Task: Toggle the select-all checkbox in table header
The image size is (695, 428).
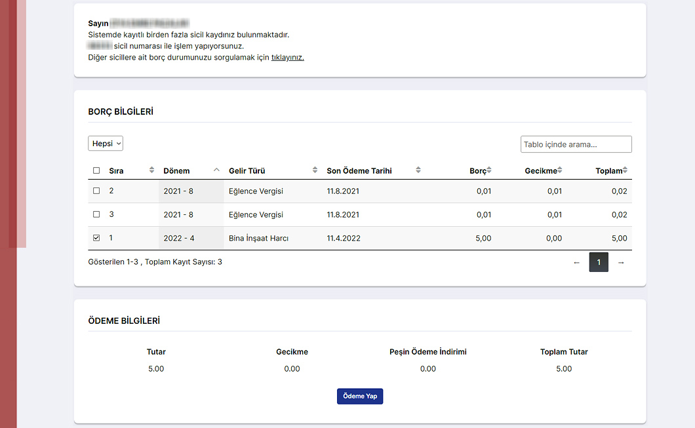Action: [x=96, y=170]
